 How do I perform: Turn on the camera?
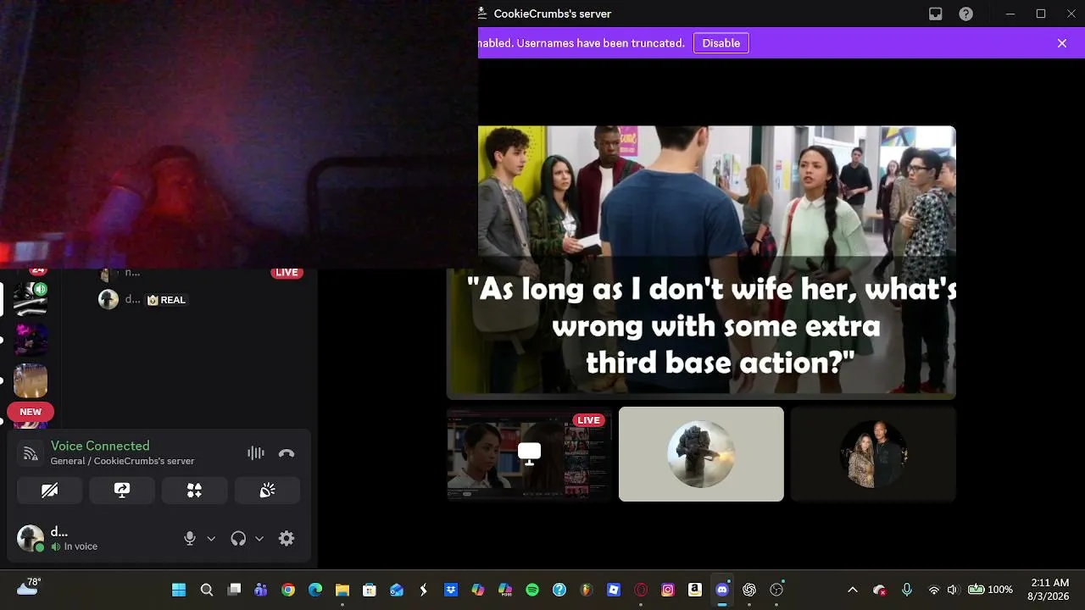50,491
